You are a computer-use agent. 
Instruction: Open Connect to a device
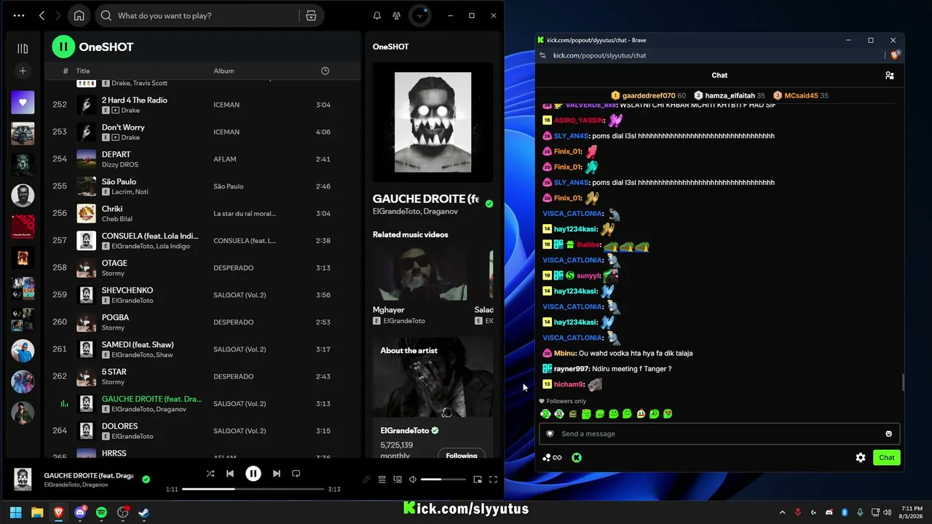[x=398, y=480]
